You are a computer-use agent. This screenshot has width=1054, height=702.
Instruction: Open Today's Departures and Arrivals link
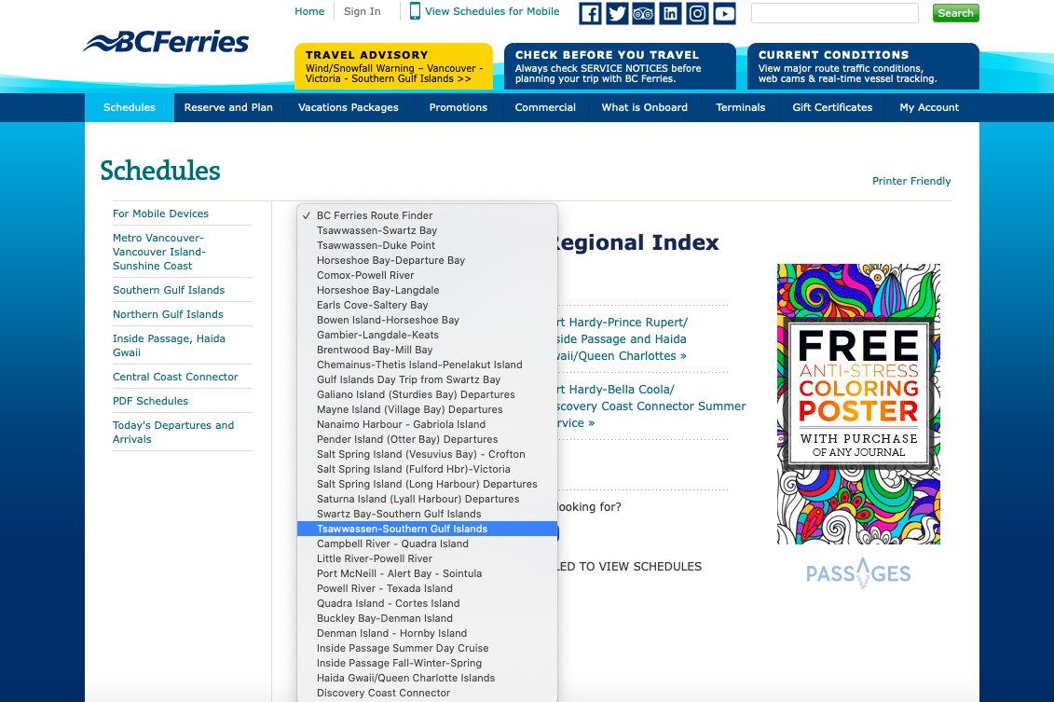coord(173,433)
